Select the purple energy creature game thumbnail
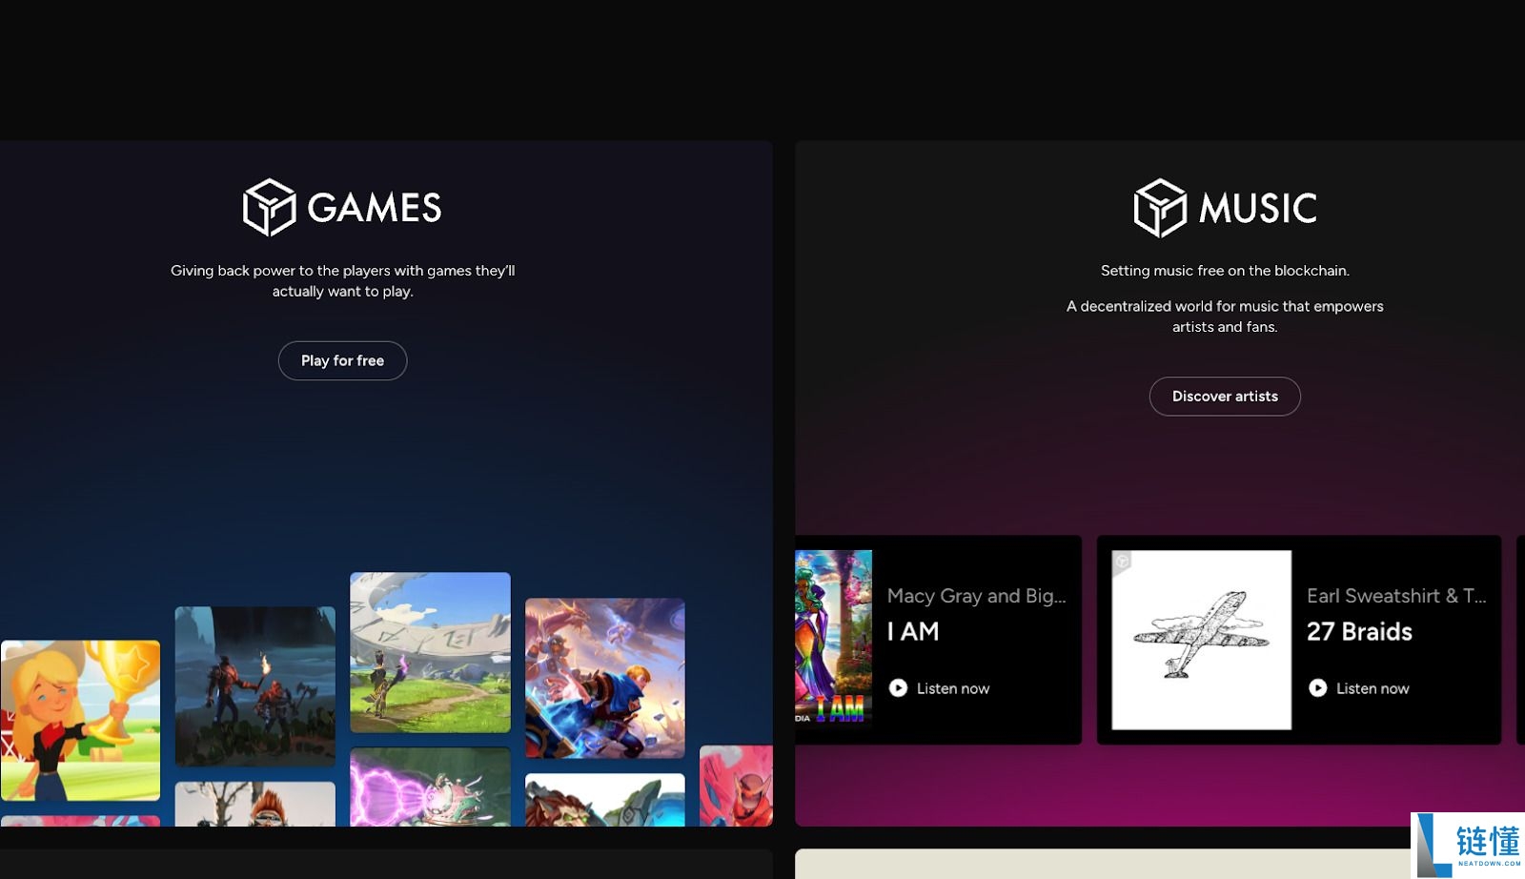This screenshot has height=879, width=1525. point(430,787)
